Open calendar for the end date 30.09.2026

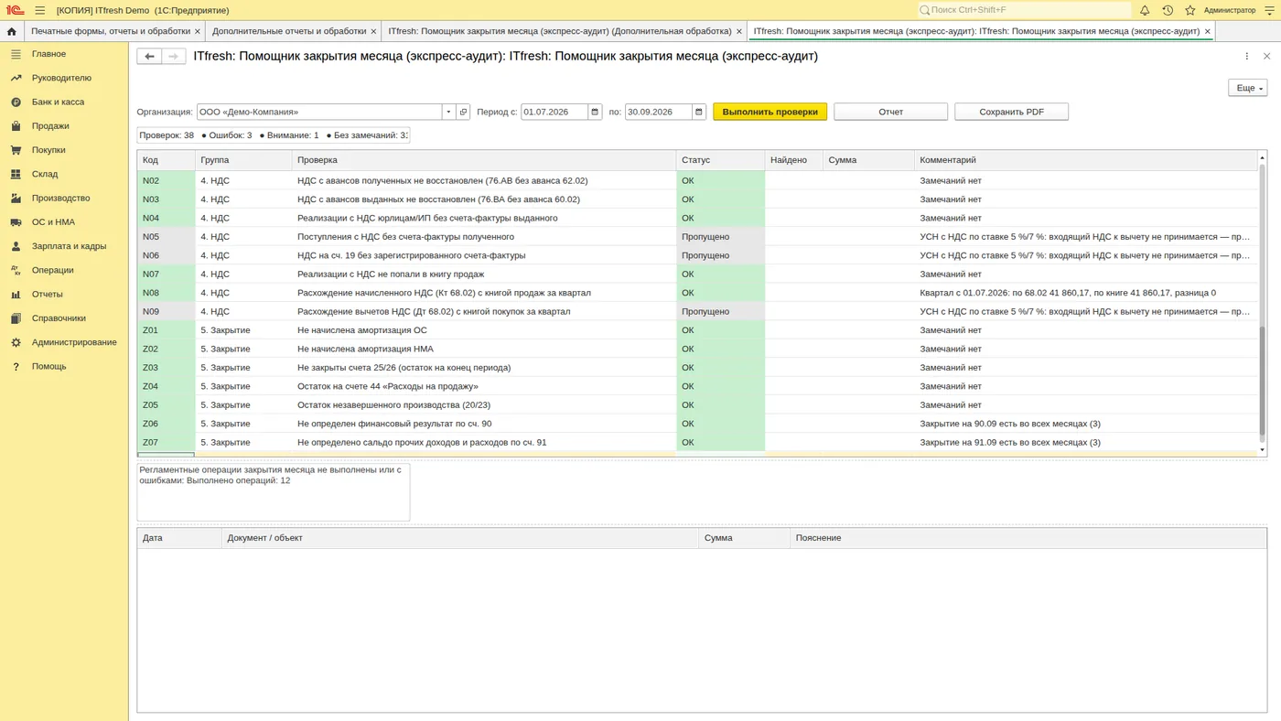699,112
